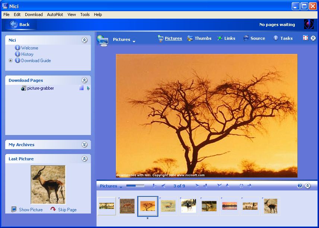The width and height of the screenshot is (319, 228).
Task: Open the Download menu
Action: [x=34, y=15]
